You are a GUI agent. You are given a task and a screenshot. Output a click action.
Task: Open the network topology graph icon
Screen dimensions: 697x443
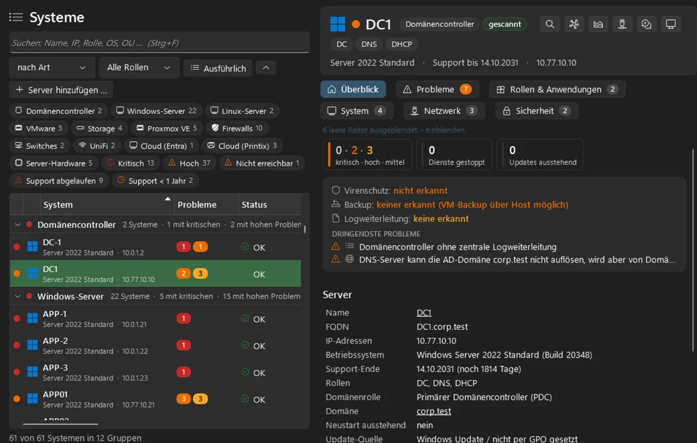pos(574,24)
